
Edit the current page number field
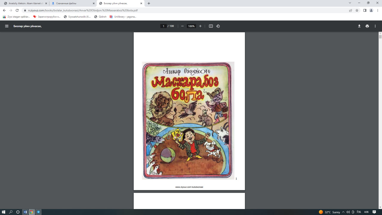(x=163, y=26)
